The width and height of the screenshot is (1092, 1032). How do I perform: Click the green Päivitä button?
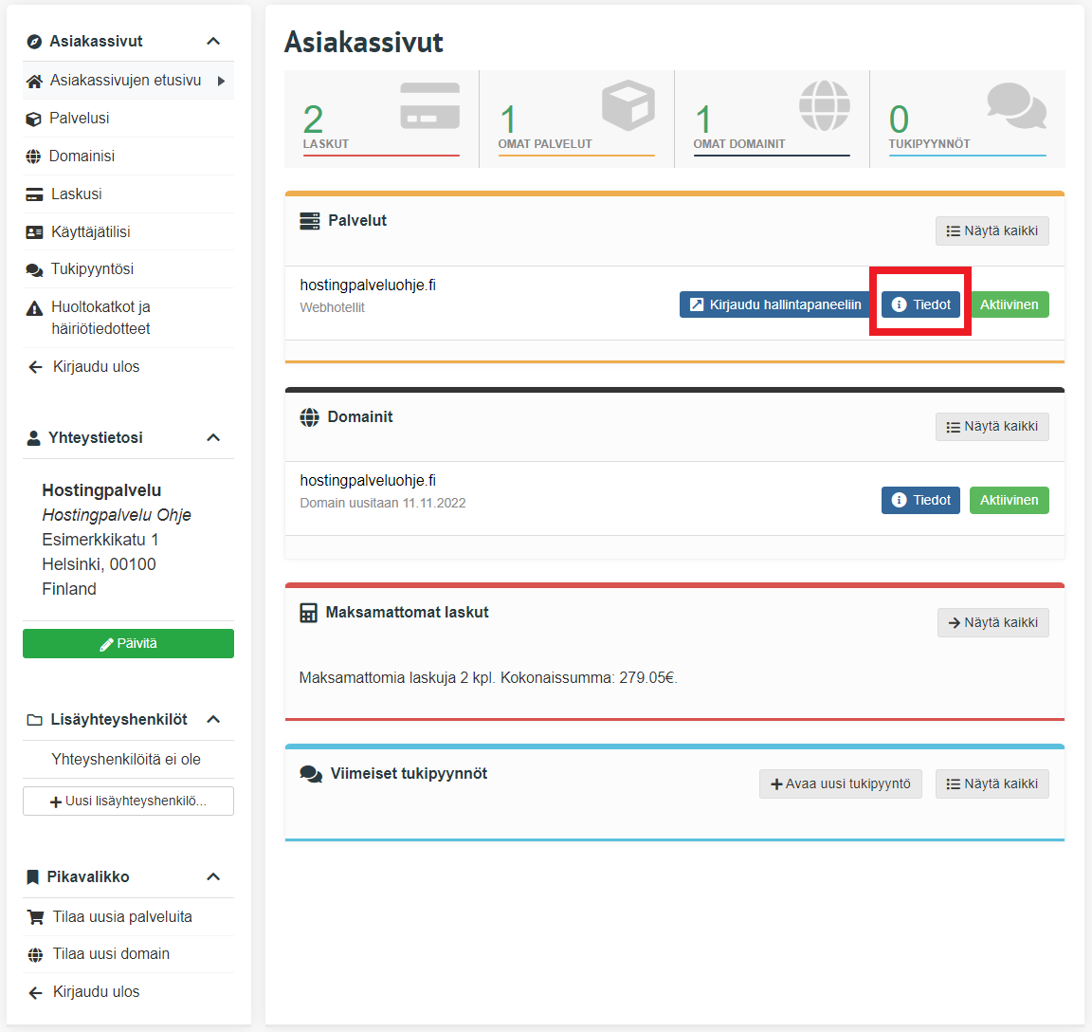(128, 643)
